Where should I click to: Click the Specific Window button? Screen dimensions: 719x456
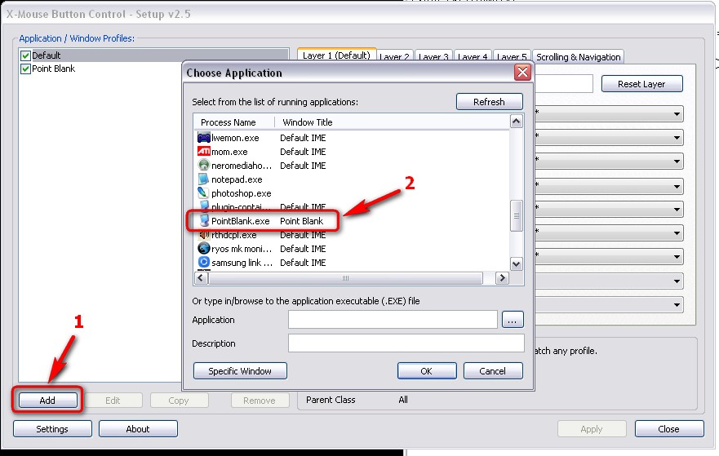click(240, 371)
